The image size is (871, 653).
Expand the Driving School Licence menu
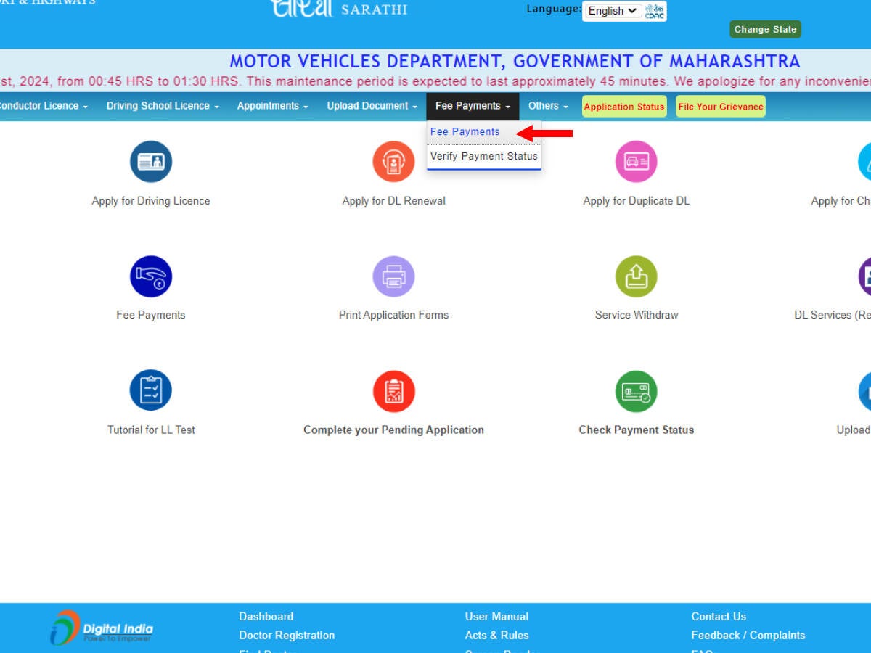(x=163, y=106)
